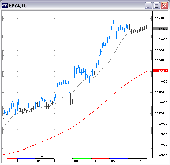Select the 29 date marker on timeline
The width and height of the screenshot is (170, 165).
point(21,161)
